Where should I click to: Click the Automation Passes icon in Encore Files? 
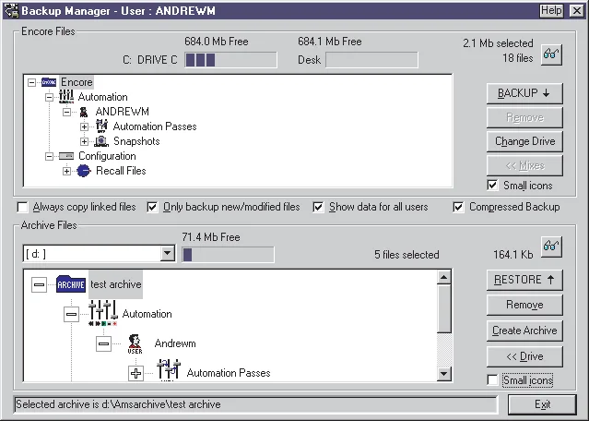101,126
